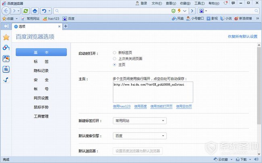This screenshot has width=262, height=163.
Task: Select 标签 settings category
Action: pyautogui.click(x=41, y=61)
